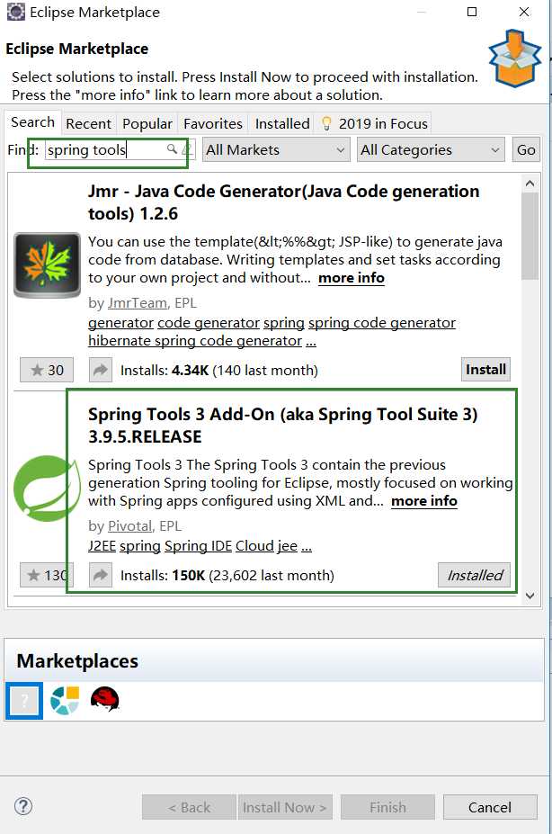Viewport: 552px width, 834px height.
Task: Click the search magnifier in Find field
Action: (x=172, y=149)
